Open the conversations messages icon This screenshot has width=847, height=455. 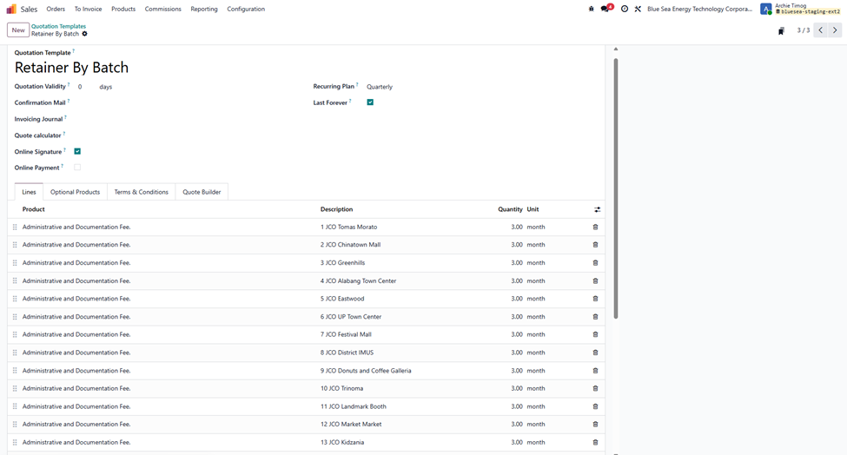605,9
